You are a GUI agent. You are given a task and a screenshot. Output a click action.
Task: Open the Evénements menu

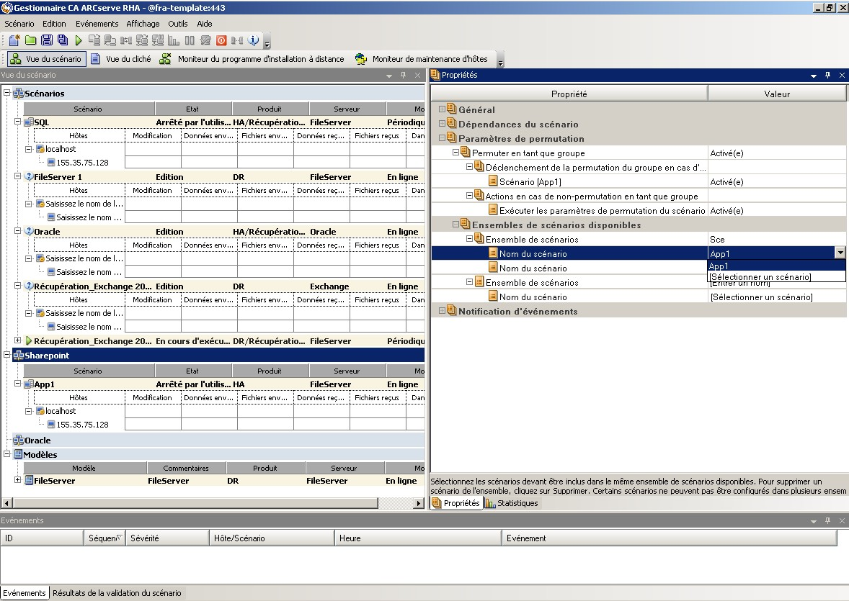pos(97,24)
